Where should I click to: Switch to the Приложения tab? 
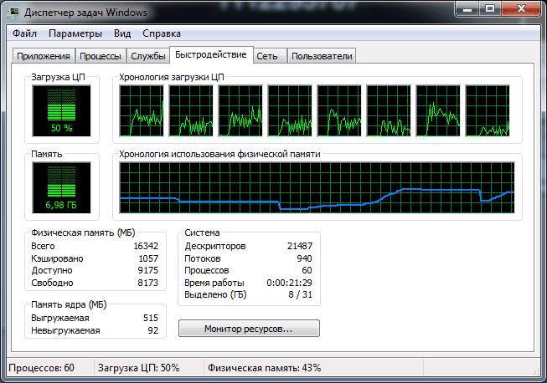[44, 56]
